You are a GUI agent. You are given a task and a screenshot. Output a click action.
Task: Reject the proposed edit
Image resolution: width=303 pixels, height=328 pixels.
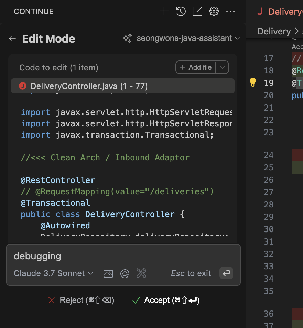(x=81, y=300)
